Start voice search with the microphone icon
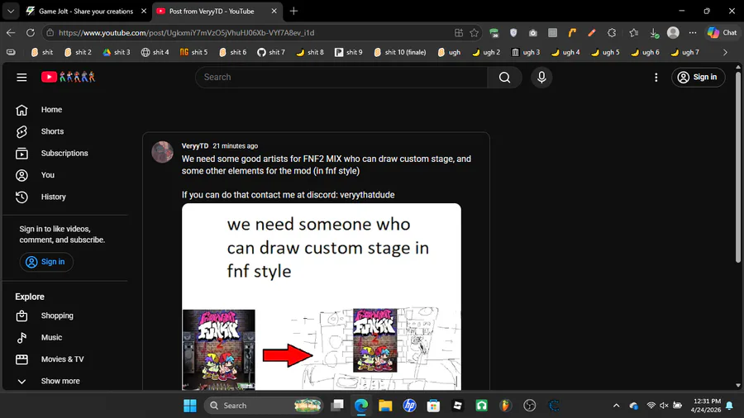This screenshot has height=418, width=744. (x=541, y=78)
